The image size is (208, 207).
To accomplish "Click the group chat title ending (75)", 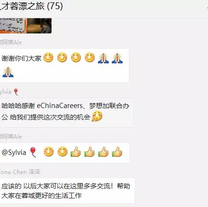I will point(31,6).
